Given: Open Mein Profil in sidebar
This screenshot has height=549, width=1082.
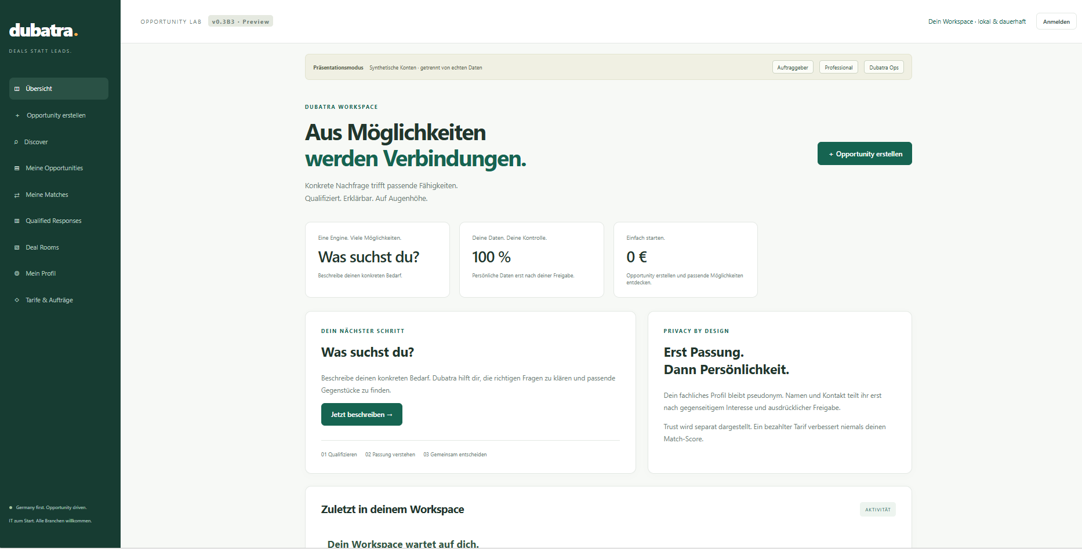Looking at the screenshot, I should [59, 273].
